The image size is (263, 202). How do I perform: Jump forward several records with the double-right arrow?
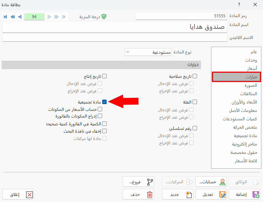[56, 17]
